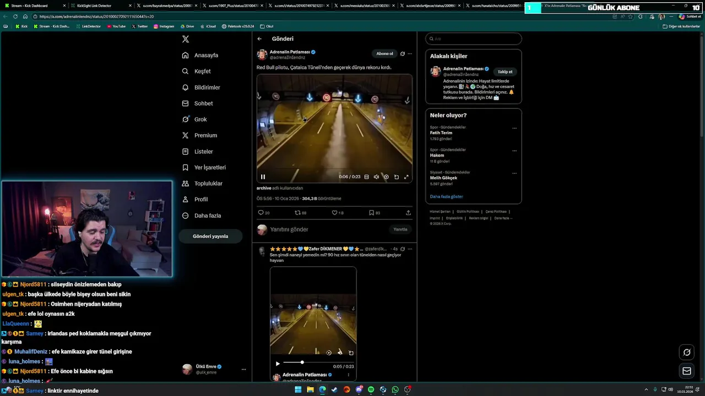The width and height of the screenshot is (705, 396).
Task: Click the Grok icon beside Abone ol
Action: [x=403, y=54]
